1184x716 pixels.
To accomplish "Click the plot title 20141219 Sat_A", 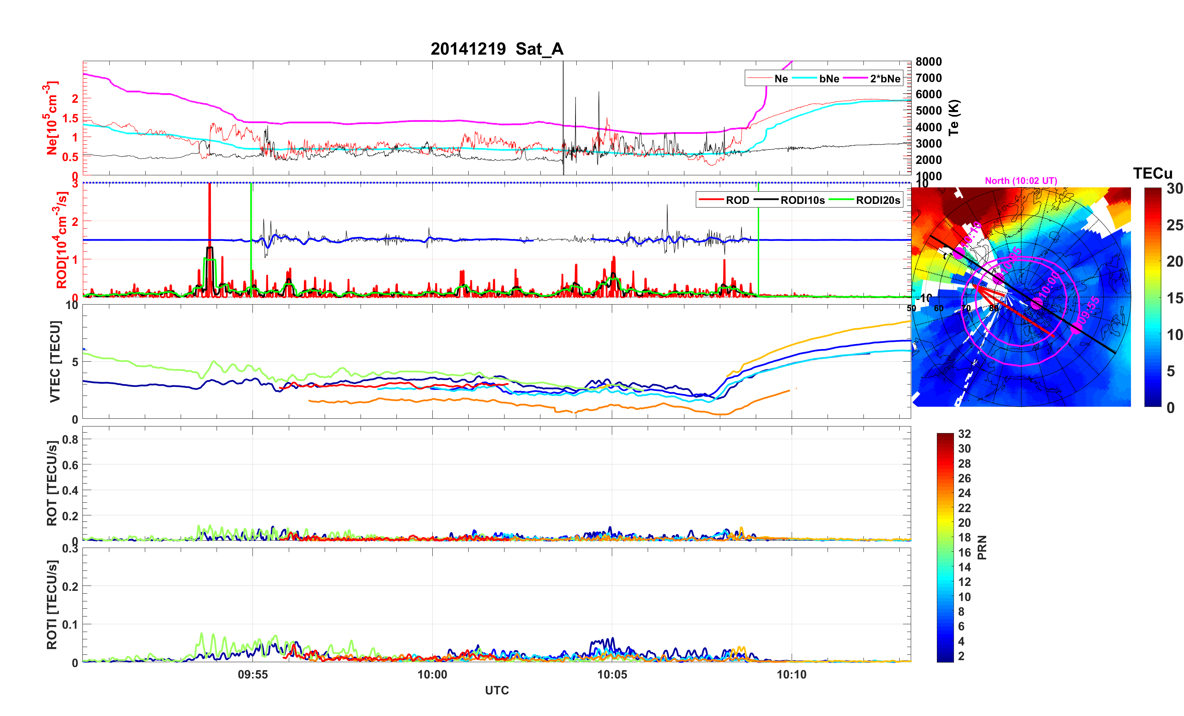I will pyautogui.click(x=496, y=49).
